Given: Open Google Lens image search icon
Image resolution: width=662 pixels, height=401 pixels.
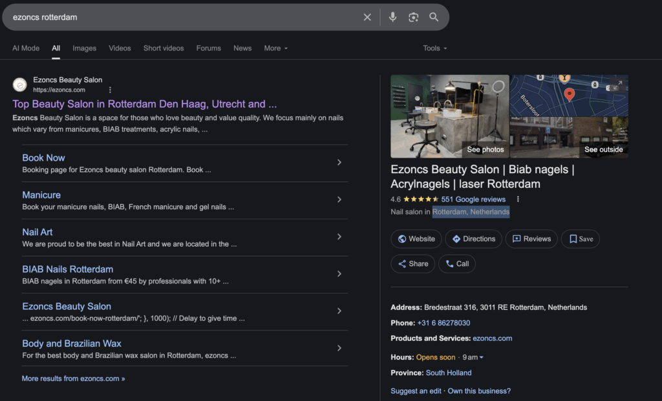Looking at the screenshot, I should click(414, 17).
